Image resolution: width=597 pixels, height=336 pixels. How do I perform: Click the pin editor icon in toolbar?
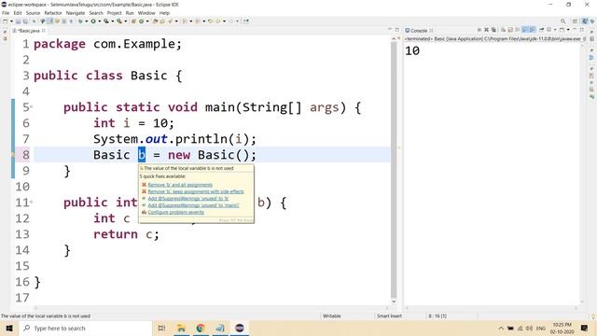(x=246, y=21)
